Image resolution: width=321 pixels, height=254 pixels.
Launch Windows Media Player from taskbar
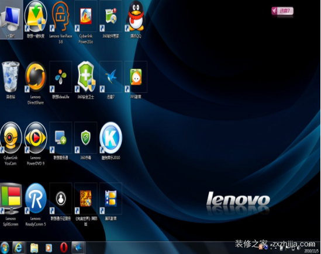pos(49,248)
